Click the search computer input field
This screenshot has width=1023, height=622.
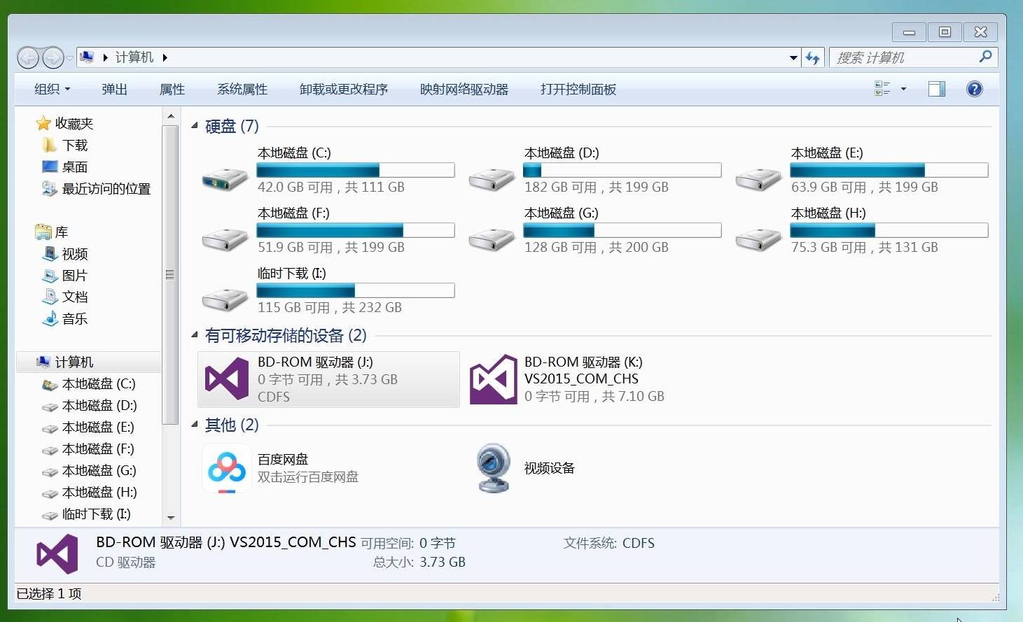[903, 57]
